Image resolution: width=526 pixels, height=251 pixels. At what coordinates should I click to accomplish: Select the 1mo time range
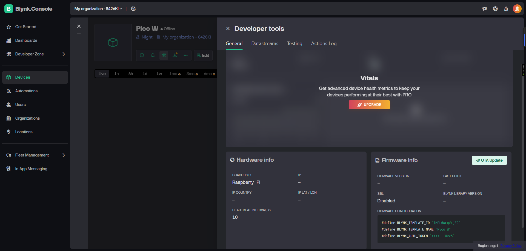coord(175,74)
